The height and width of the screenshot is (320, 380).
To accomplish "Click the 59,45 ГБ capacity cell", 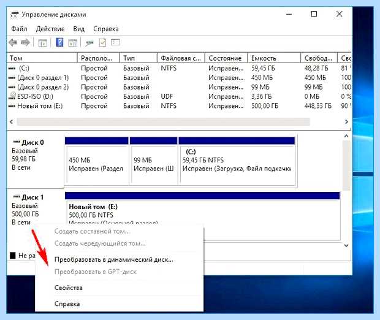I will pos(263,69).
